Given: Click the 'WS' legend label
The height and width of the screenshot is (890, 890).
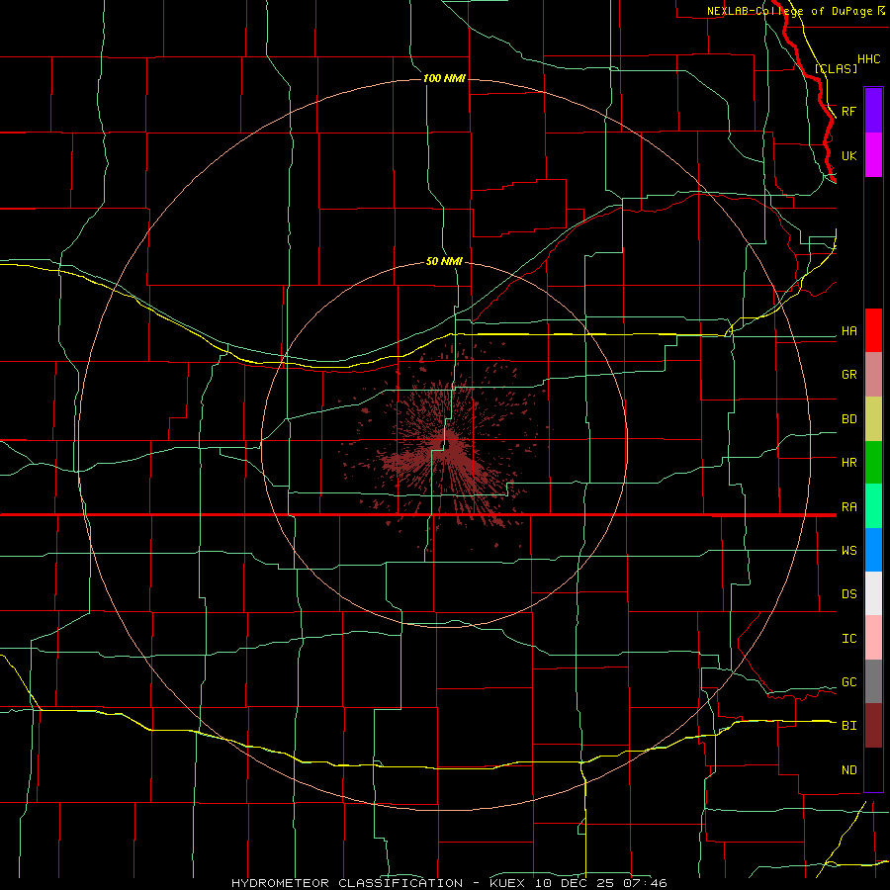Looking at the screenshot, I should click(x=848, y=551).
